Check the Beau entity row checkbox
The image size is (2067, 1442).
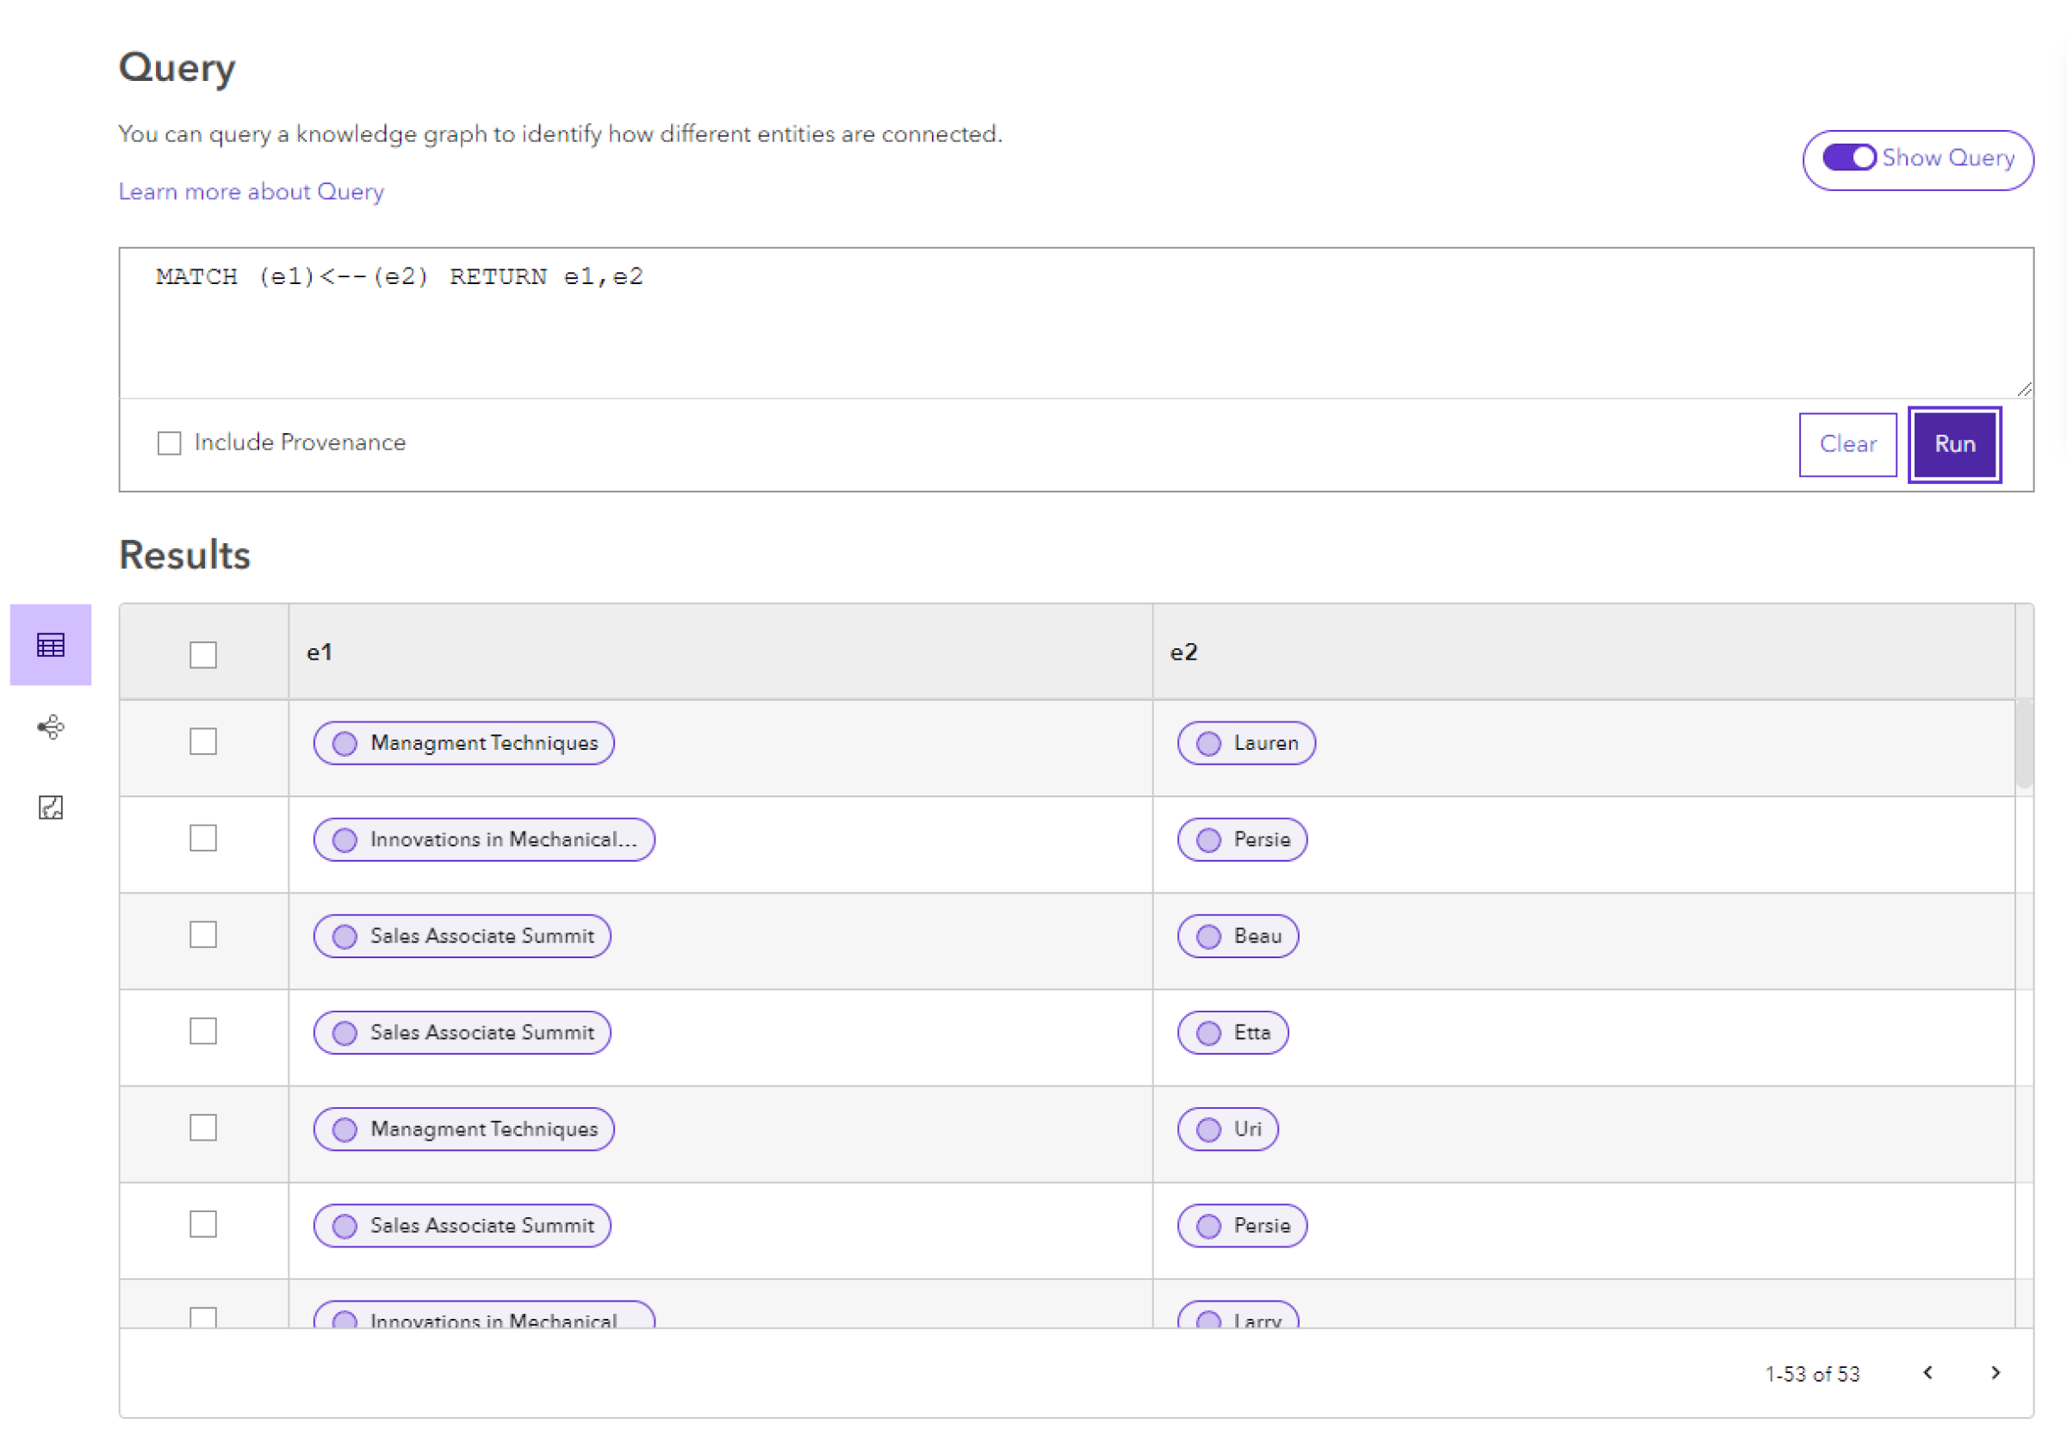pos(202,935)
